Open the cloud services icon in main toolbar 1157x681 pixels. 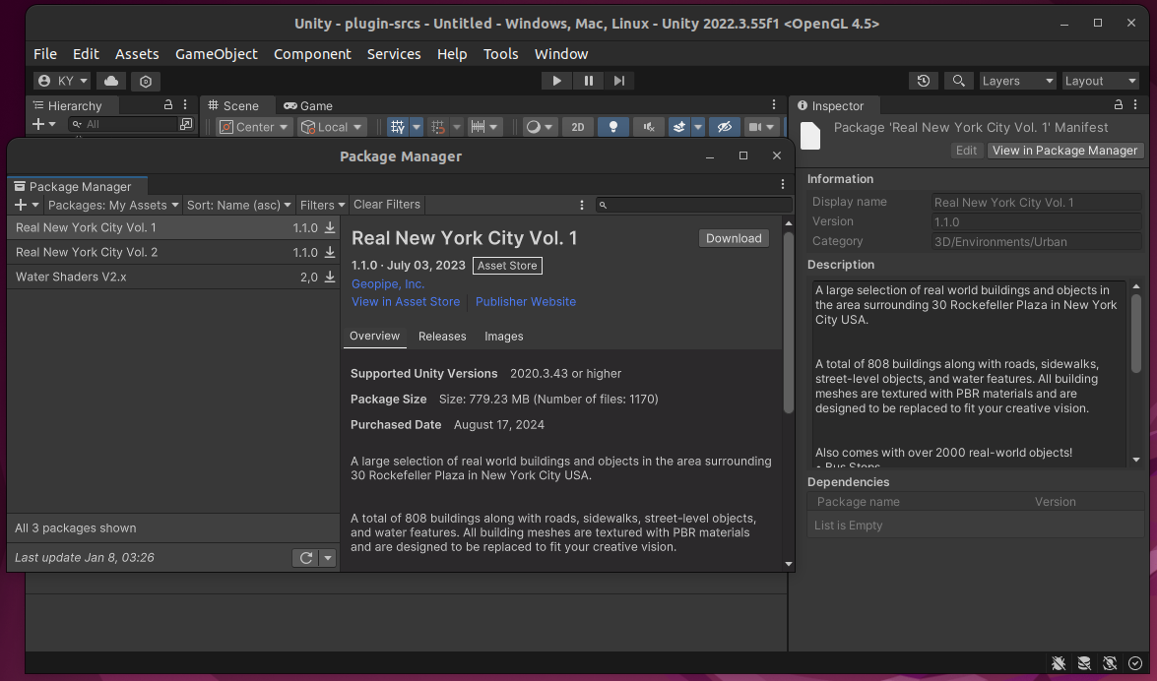(110, 81)
